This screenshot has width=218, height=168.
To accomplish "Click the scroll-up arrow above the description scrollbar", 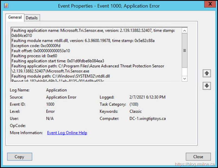I will click(185, 30).
